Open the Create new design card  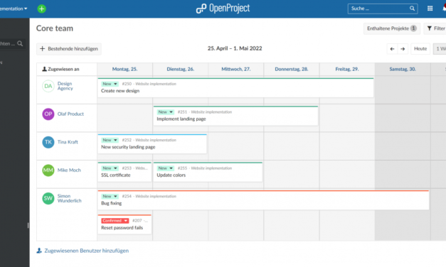coord(235,88)
